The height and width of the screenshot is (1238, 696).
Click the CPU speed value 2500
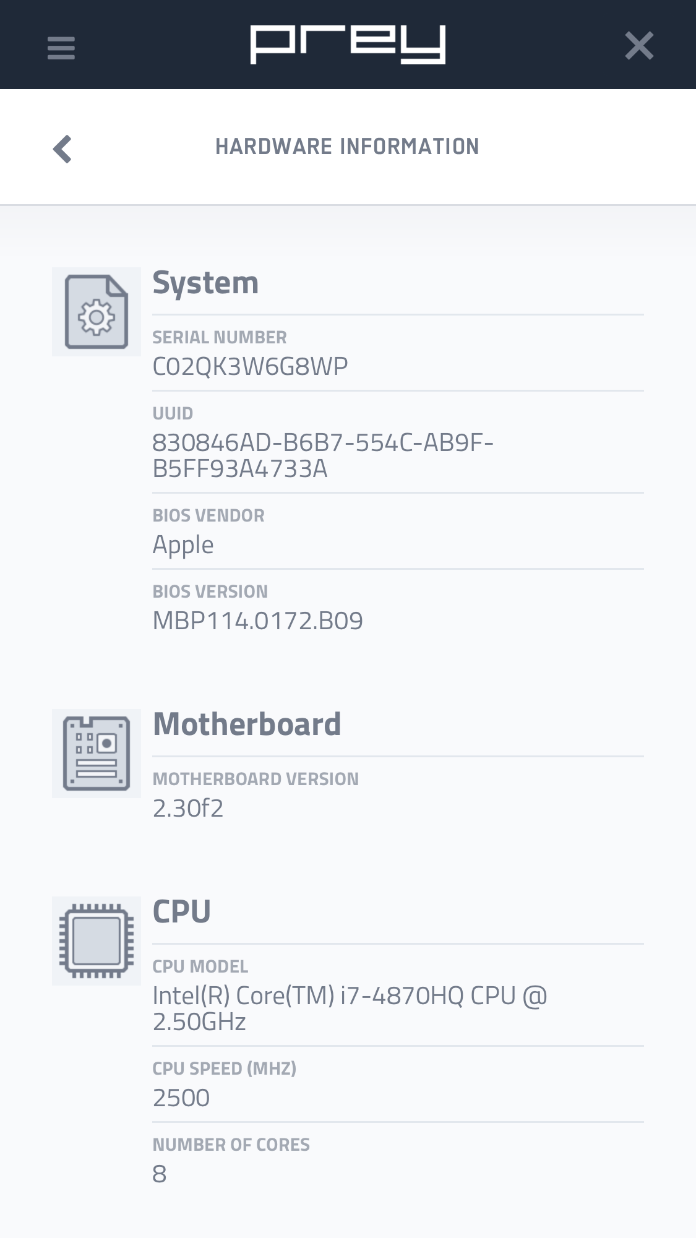pyautogui.click(x=181, y=1098)
